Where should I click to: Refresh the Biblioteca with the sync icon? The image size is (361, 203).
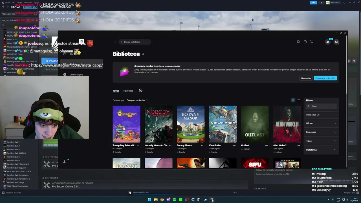(143, 54)
